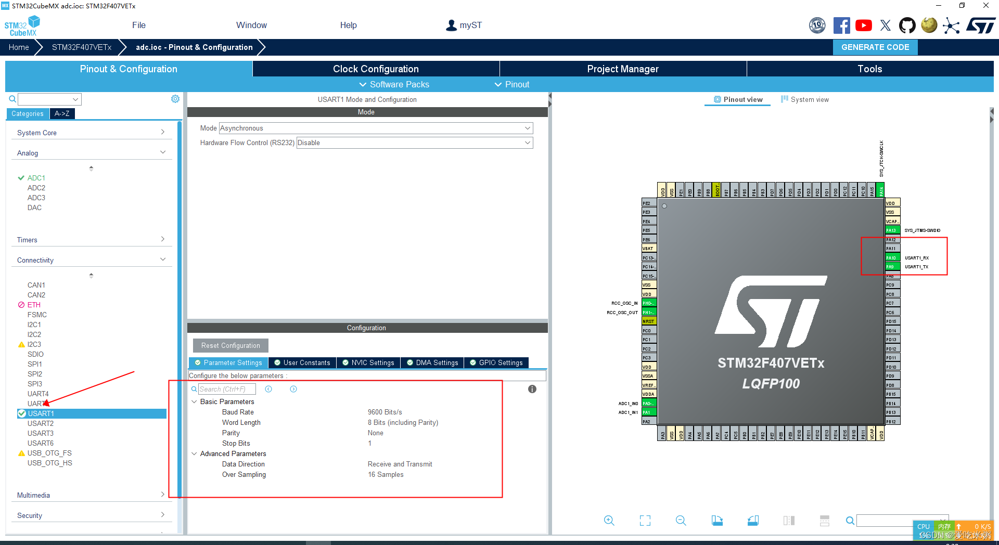
Task: Open the YouTube icon link
Action: (864, 25)
